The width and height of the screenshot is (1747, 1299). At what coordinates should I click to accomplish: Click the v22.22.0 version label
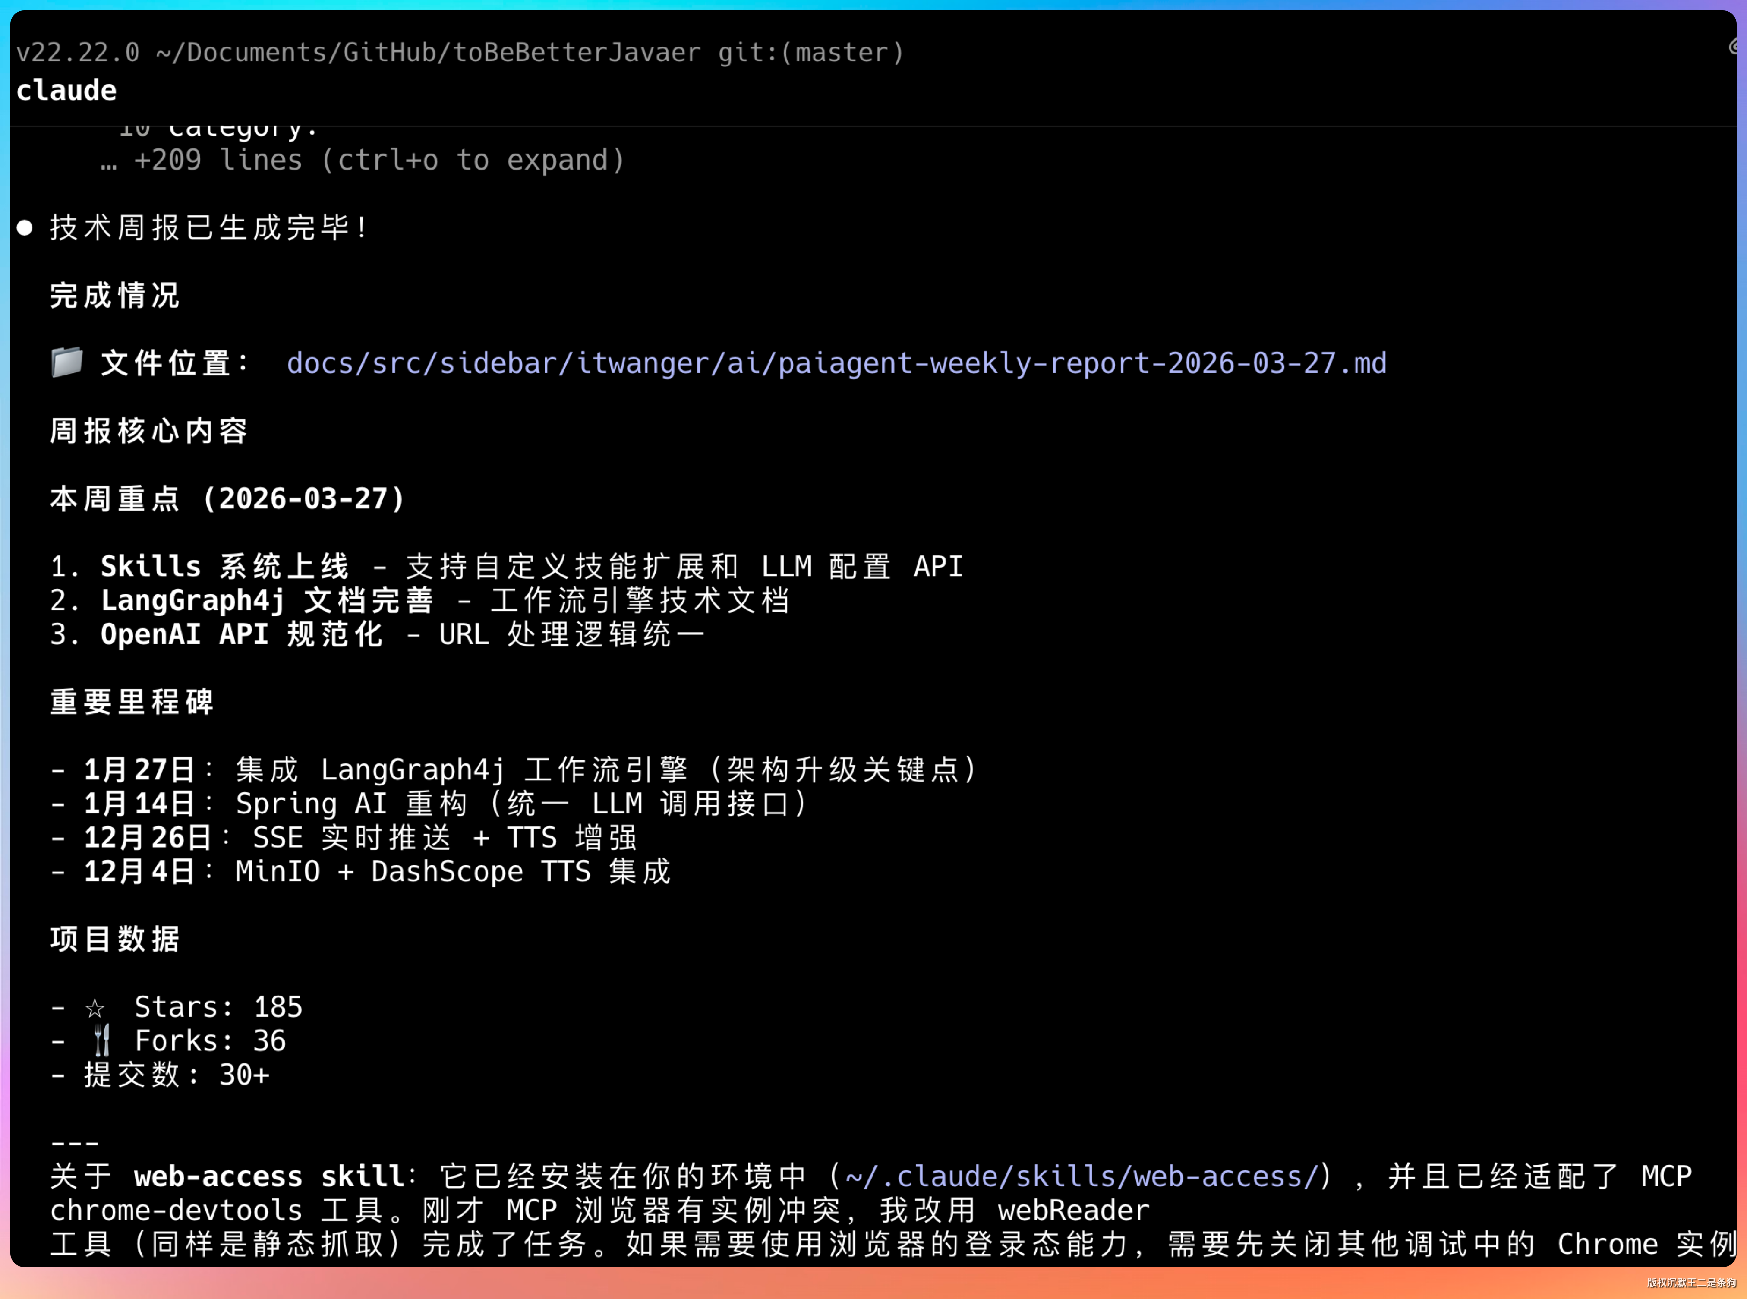(x=78, y=53)
